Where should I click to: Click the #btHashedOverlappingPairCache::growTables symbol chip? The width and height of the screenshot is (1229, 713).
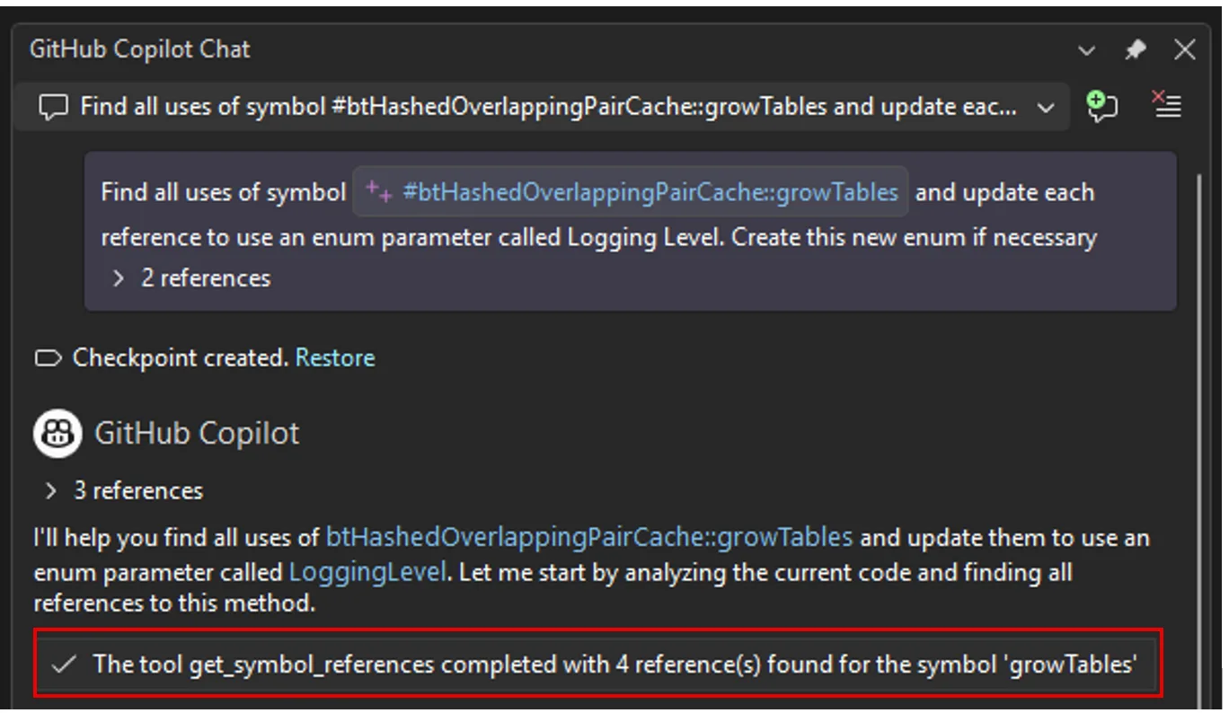(x=650, y=192)
